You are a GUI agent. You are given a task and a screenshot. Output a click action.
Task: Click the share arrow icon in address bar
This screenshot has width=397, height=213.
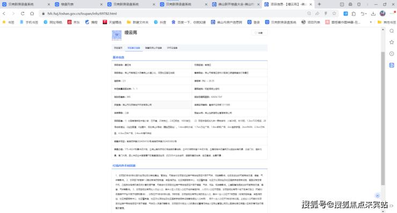(x=317, y=13)
